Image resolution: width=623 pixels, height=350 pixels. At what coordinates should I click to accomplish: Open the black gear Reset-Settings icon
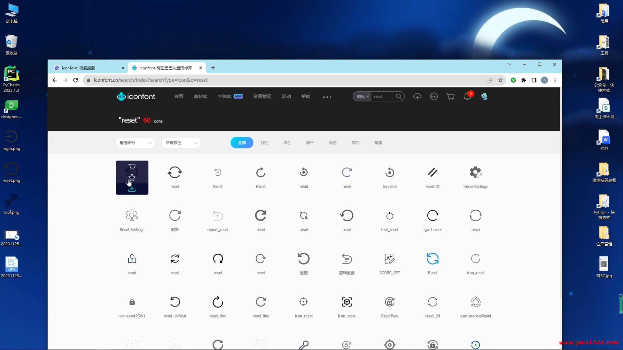475,172
